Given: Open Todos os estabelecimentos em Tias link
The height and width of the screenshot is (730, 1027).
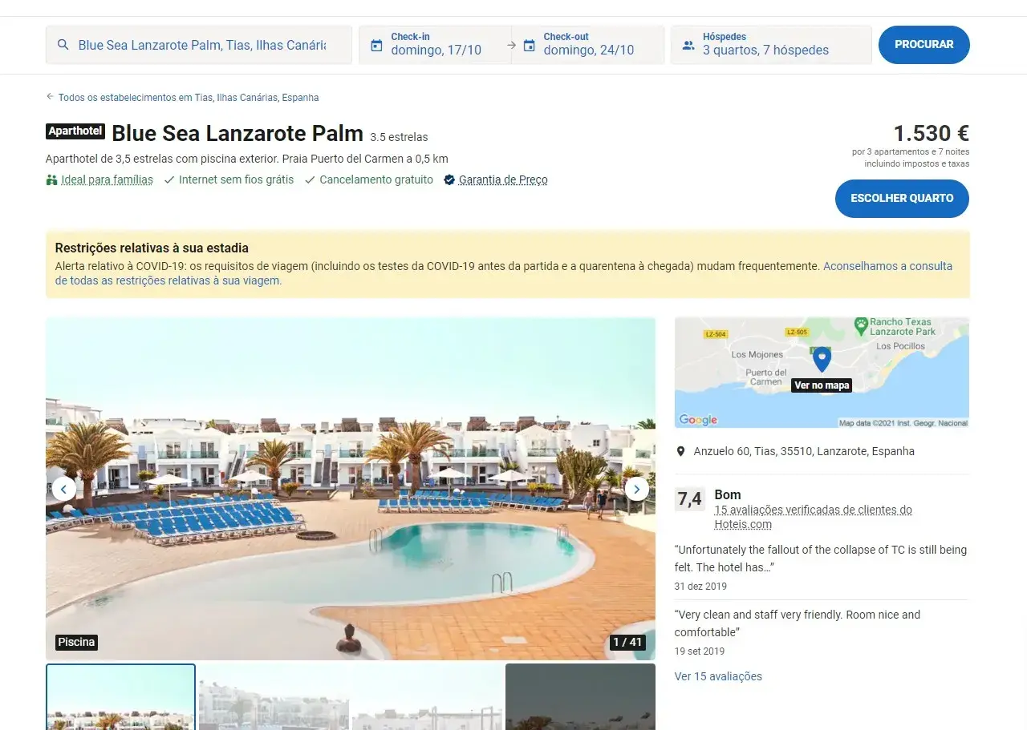Looking at the screenshot, I should pos(189,98).
